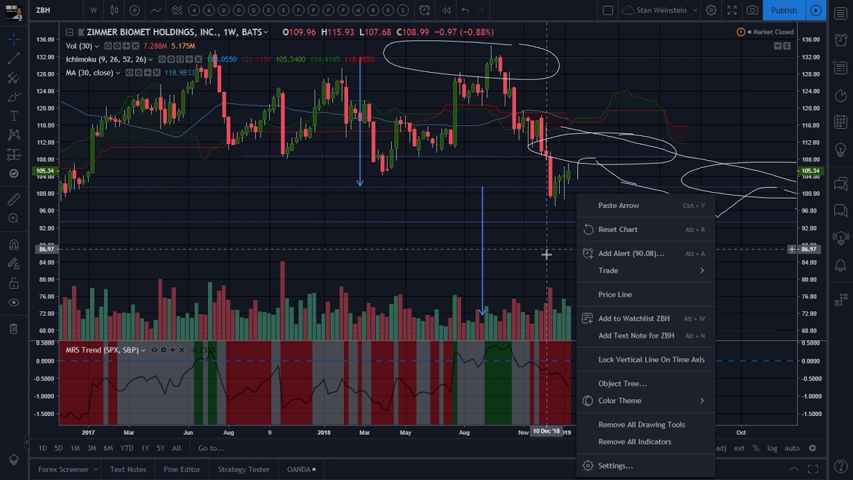
Task: Open the Financials/templates chart icon
Action: pyautogui.click(x=177, y=10)
